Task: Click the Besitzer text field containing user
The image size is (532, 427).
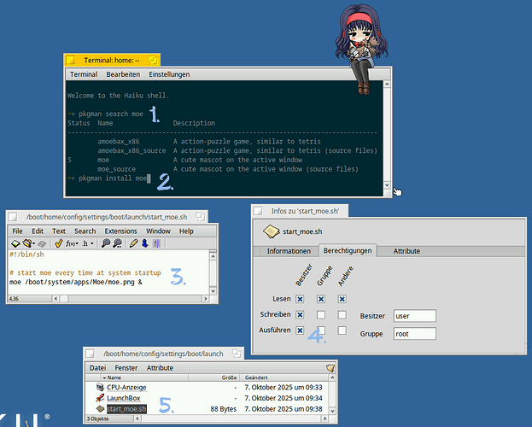Action: tap(414, 316)
